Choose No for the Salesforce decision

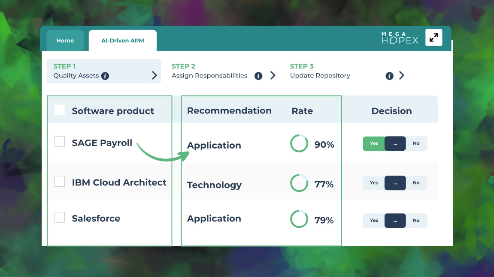pos(416,220)
